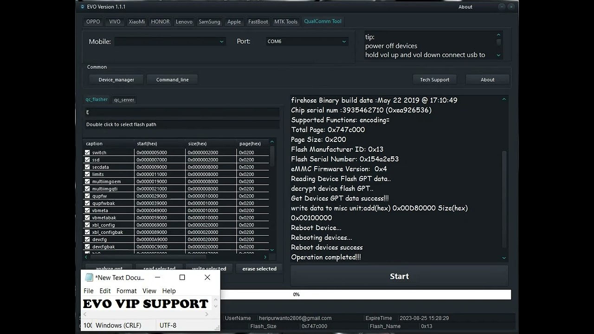The height and width of the screenshot is (334, 594).
Task: Switch to the OPPO tab
Action: [x=93, y=22]
